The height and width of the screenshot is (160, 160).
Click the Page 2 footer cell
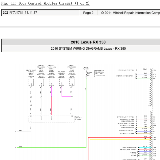pos(88,13)
